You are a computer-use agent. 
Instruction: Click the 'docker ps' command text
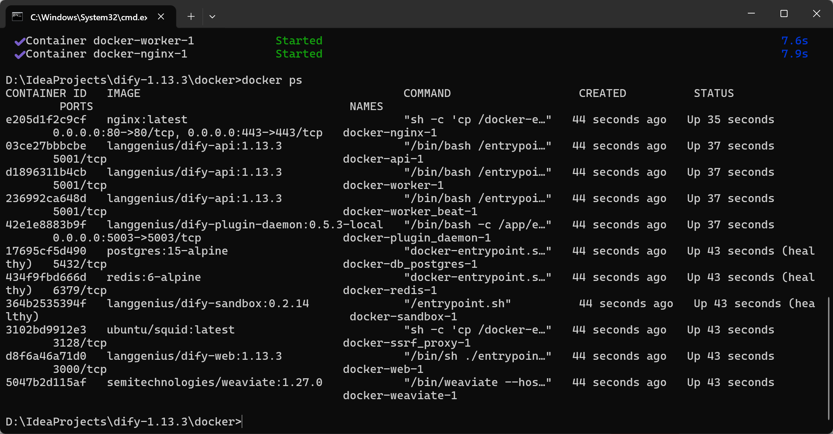point(272,80)
